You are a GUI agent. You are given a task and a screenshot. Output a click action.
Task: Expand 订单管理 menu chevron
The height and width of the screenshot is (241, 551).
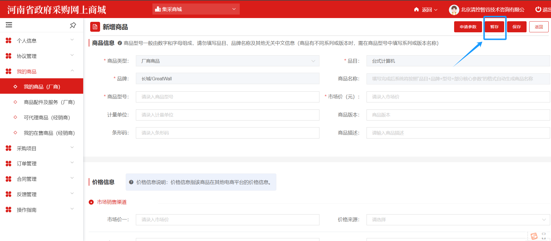click(72, 162)
